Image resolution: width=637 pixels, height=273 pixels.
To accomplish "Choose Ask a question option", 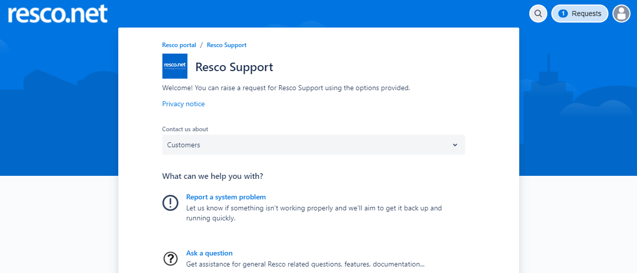I will pos(209,253).
